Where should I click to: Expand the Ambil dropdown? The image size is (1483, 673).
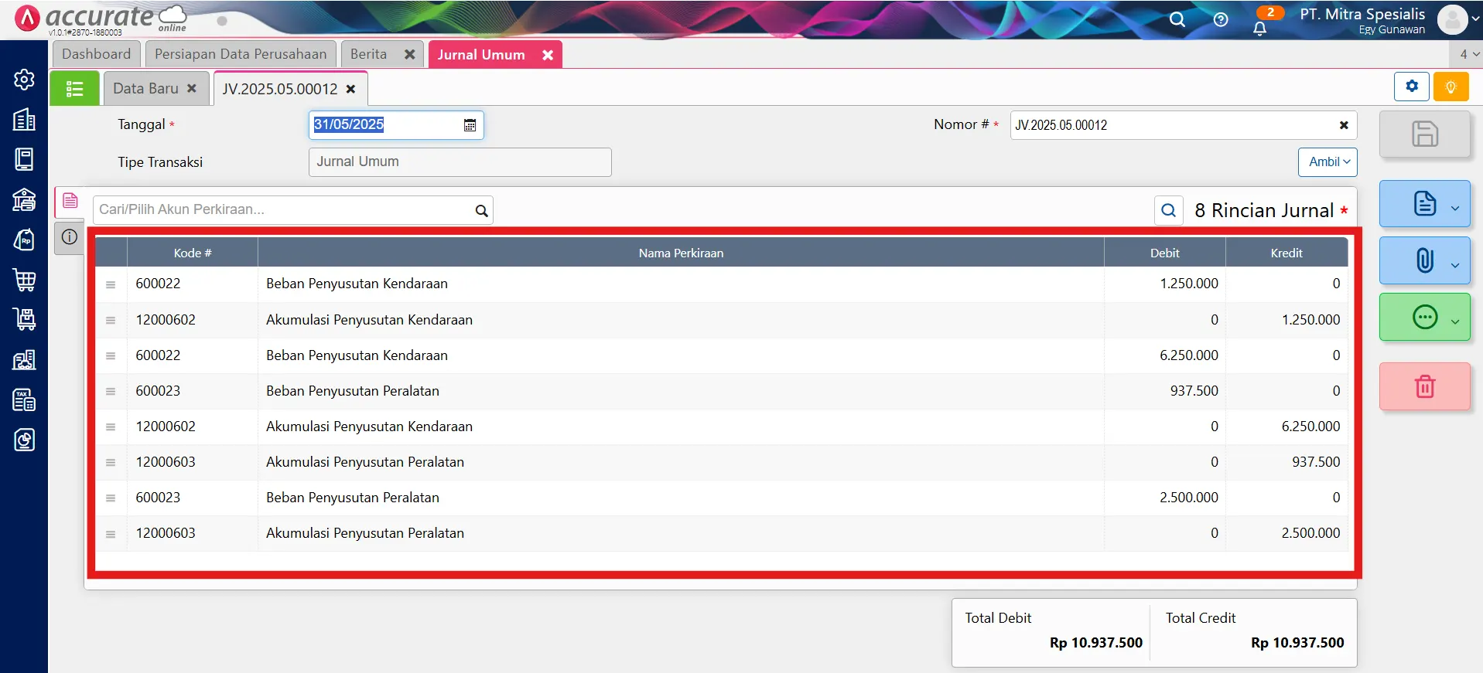[1328, 162]
